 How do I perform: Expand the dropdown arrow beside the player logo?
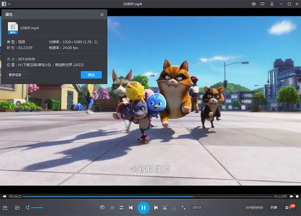(x=9, y=4)
